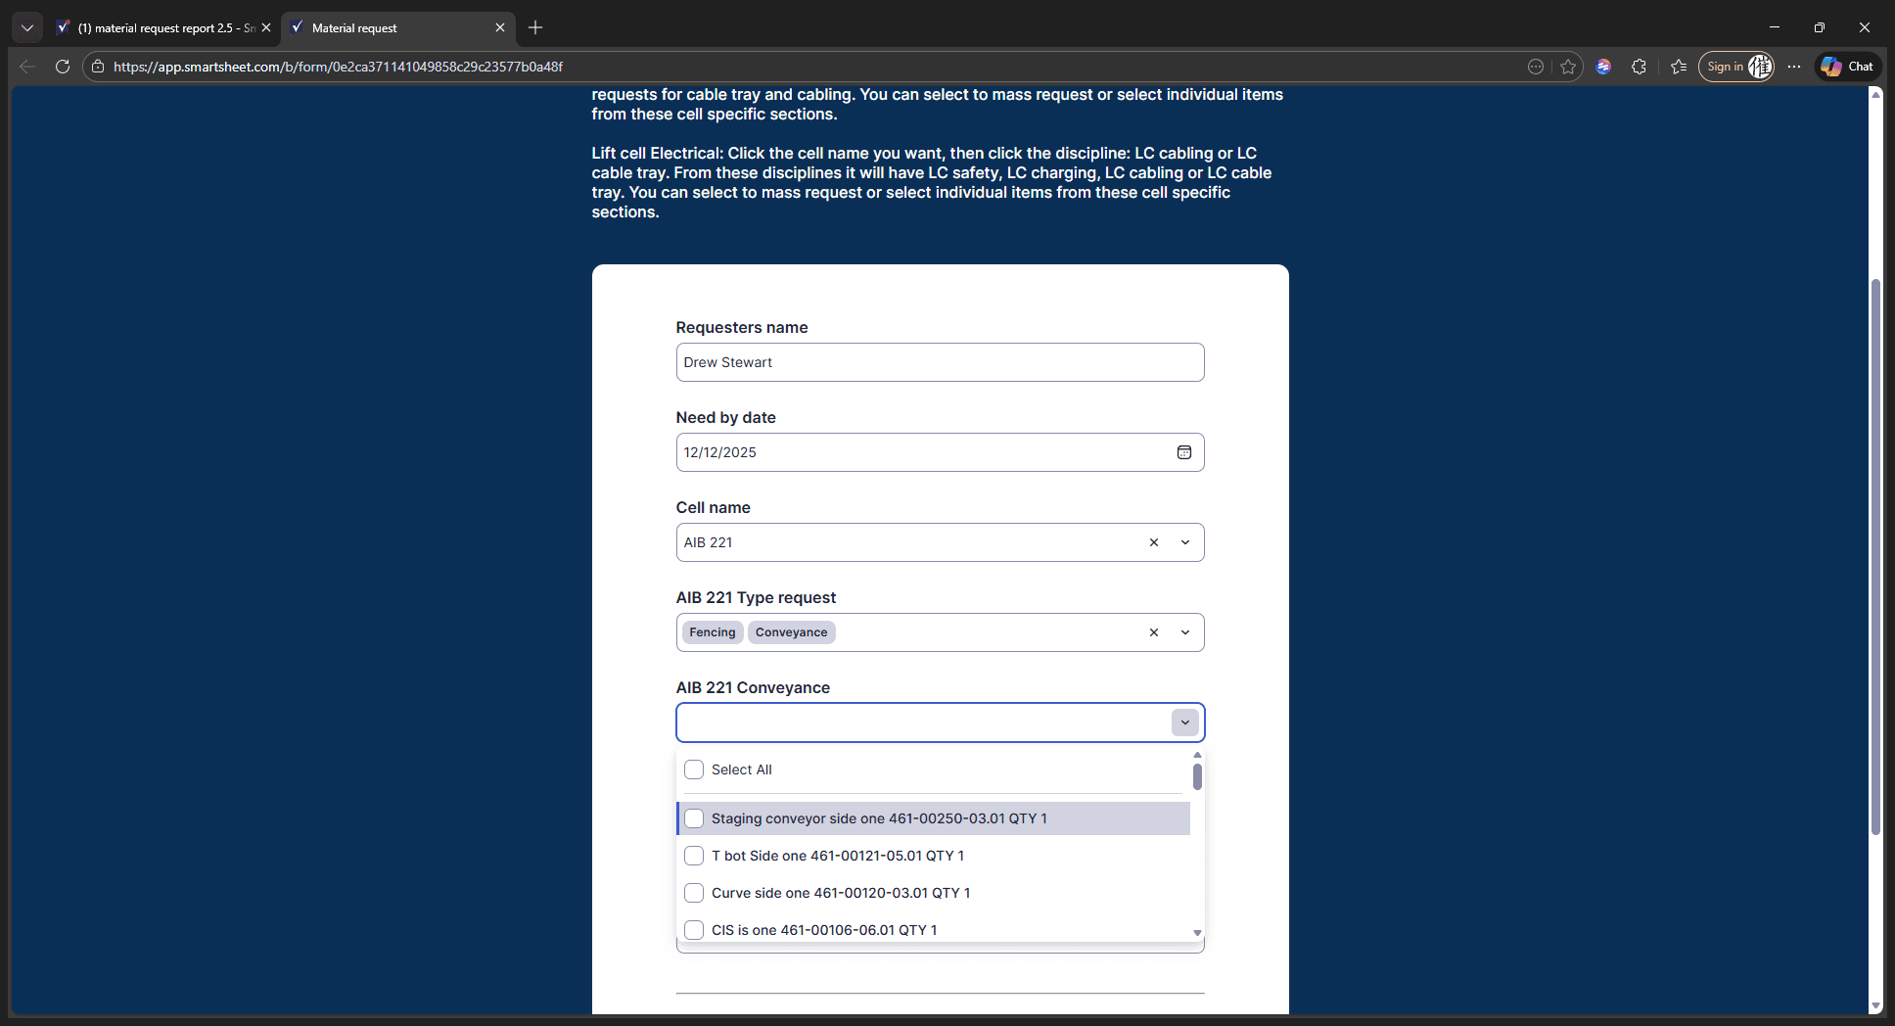Close the material request report 2.5 tab
1895x1026 pixels.
tap(266, 27)
